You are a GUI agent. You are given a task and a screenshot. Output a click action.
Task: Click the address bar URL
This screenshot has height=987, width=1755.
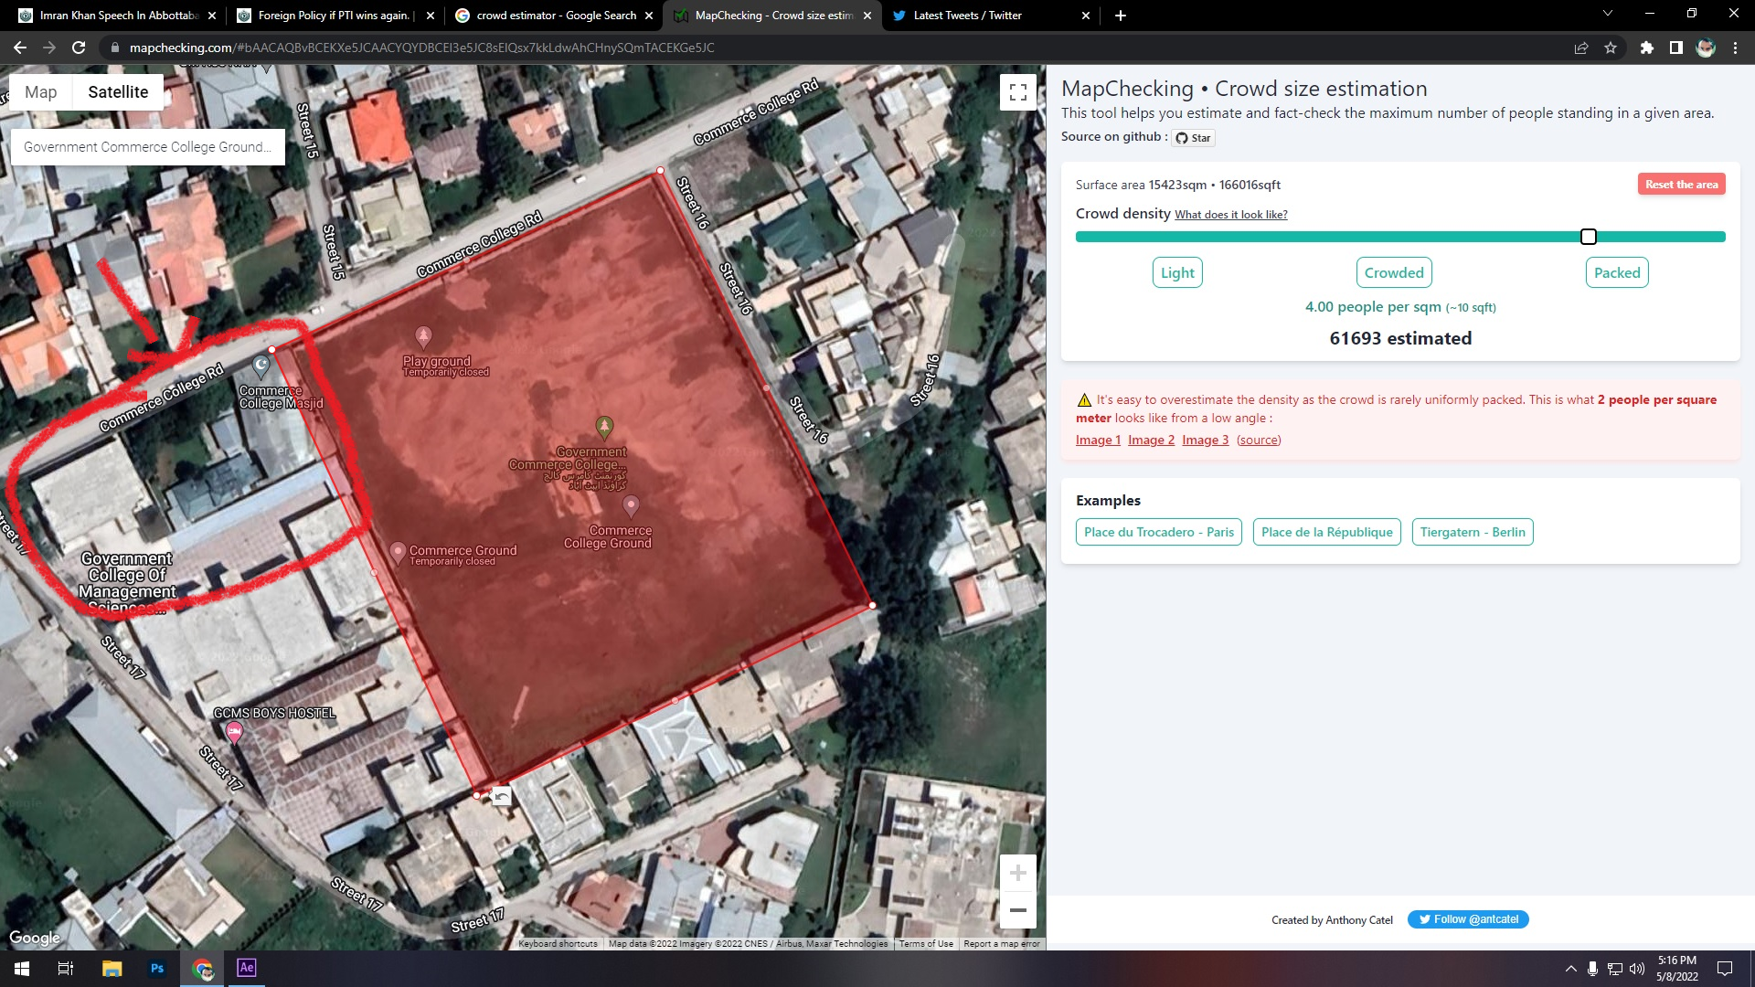pyautogui.click(x=421, y=48)
